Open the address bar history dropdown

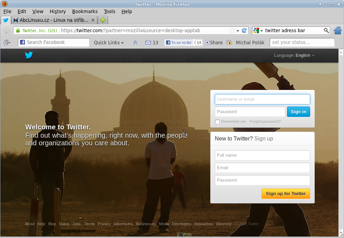tap(238, 31)
